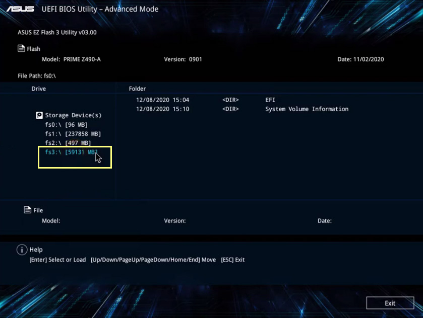Click the [ESC] Exit hint
This screenshot has height=318, width=423.
(x=233, y=260)
